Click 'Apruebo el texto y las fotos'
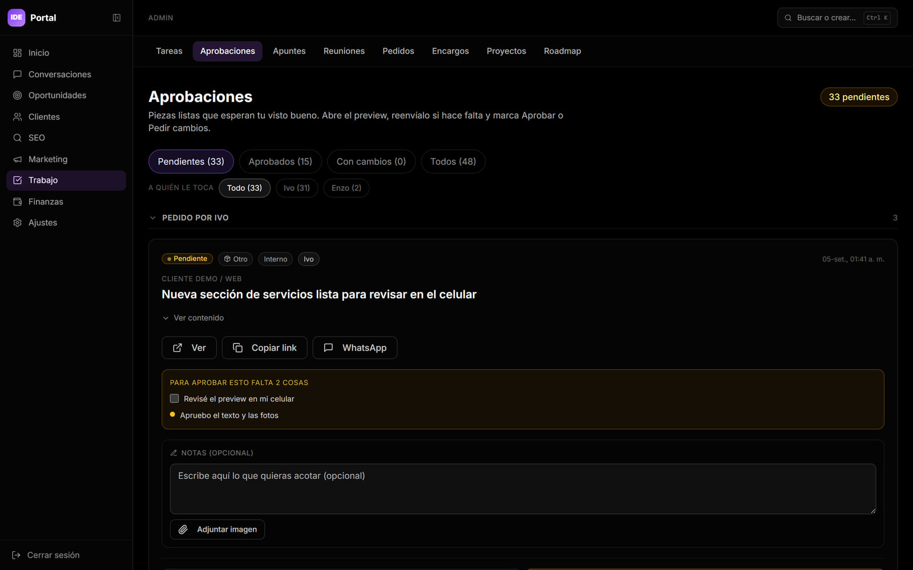The height and width of the screenshot is (570, 913). (x=229, y=416)
